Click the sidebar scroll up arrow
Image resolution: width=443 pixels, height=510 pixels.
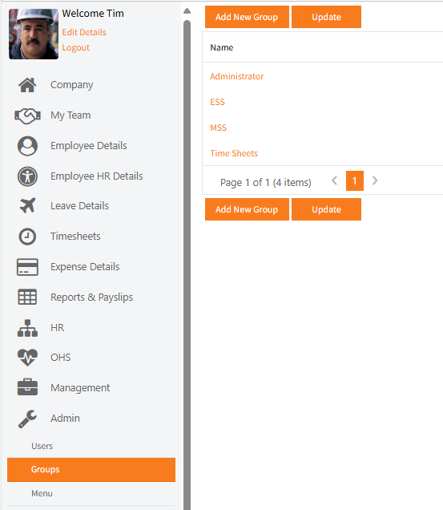click(x=187, y=11)
